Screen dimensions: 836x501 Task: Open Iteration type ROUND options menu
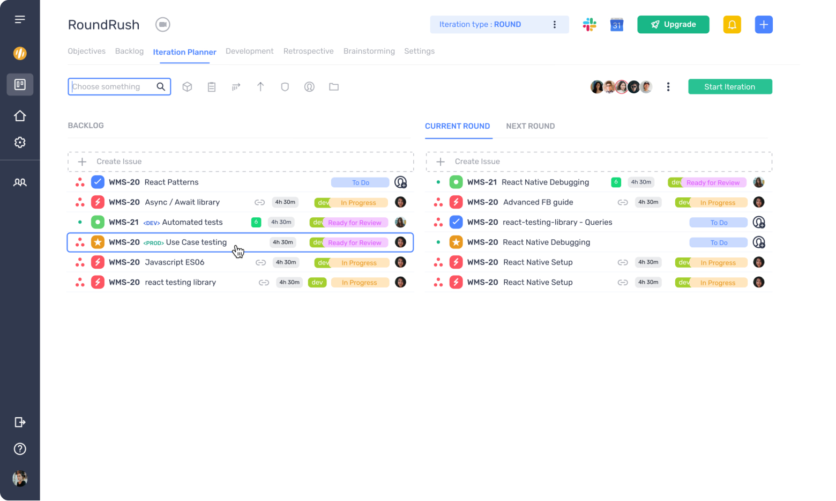click(x=554, y=25)
